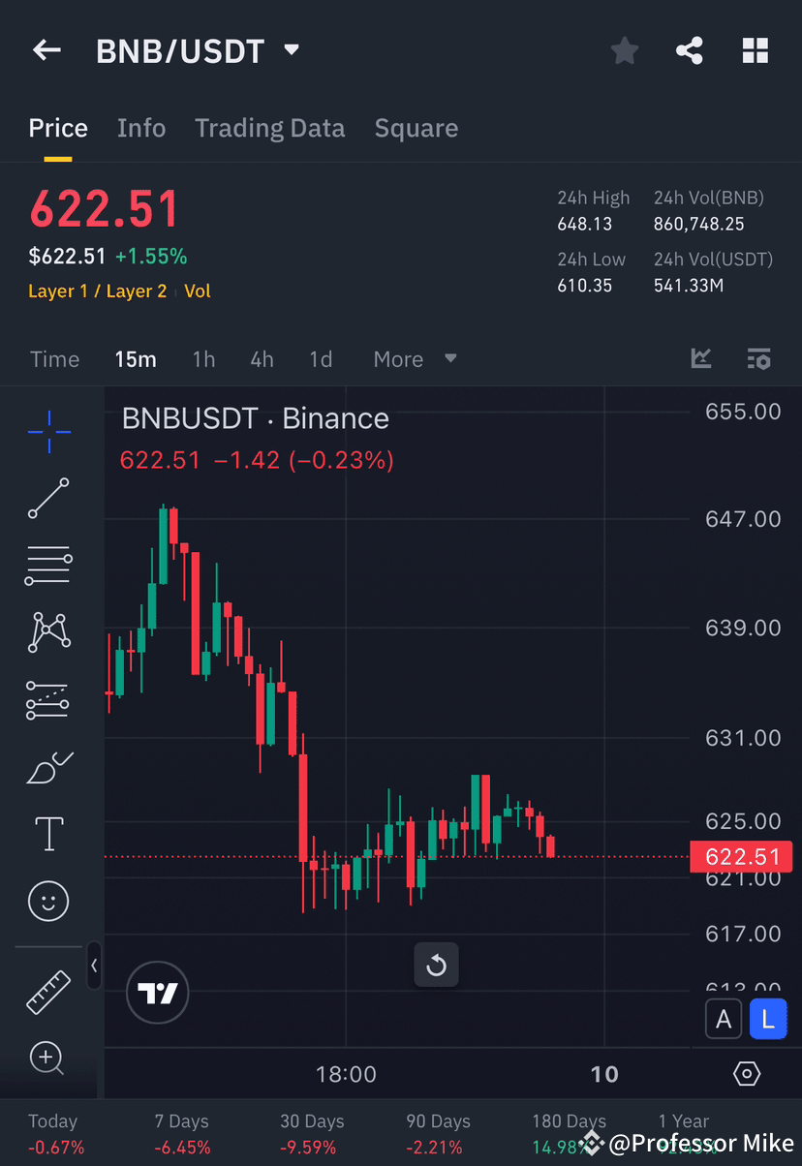Refresh the chart view
The width and height of the screenshot is (802, 1166).
(x=436, y=965)
